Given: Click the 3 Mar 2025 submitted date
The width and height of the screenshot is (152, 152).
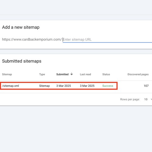Looking at the screenshot, I should tap(64, 86).
